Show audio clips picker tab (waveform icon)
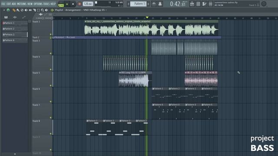 pos(15,17)
